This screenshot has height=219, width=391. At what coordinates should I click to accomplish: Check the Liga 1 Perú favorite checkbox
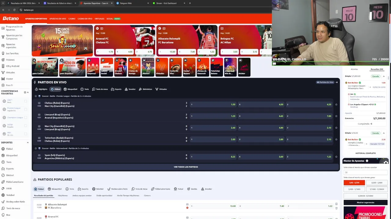[x=26, y=101]
